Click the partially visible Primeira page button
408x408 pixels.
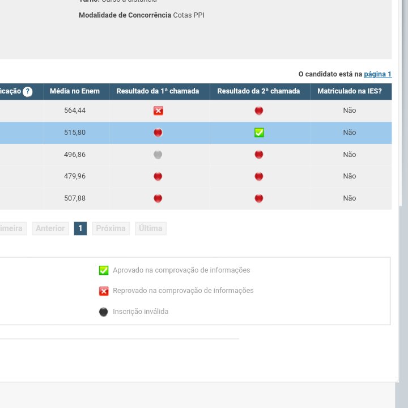coord(12,228)
